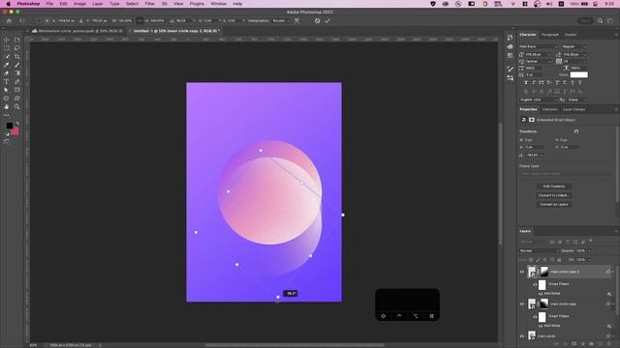Screen dimensions: 620x348
Task: Open the Normal blend mode dropdown
Action: (540, 251)
